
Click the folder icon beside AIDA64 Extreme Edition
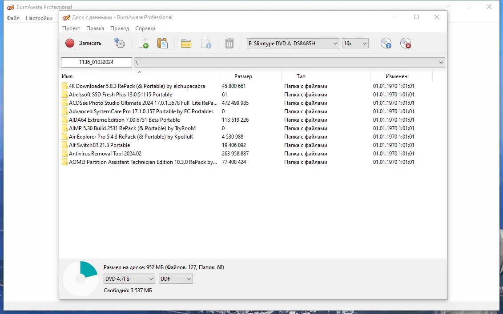click(64, 120)
